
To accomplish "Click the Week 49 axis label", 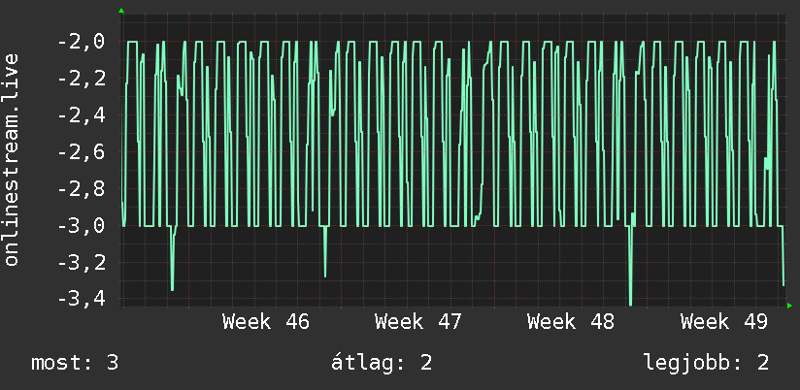I will 724,322.
